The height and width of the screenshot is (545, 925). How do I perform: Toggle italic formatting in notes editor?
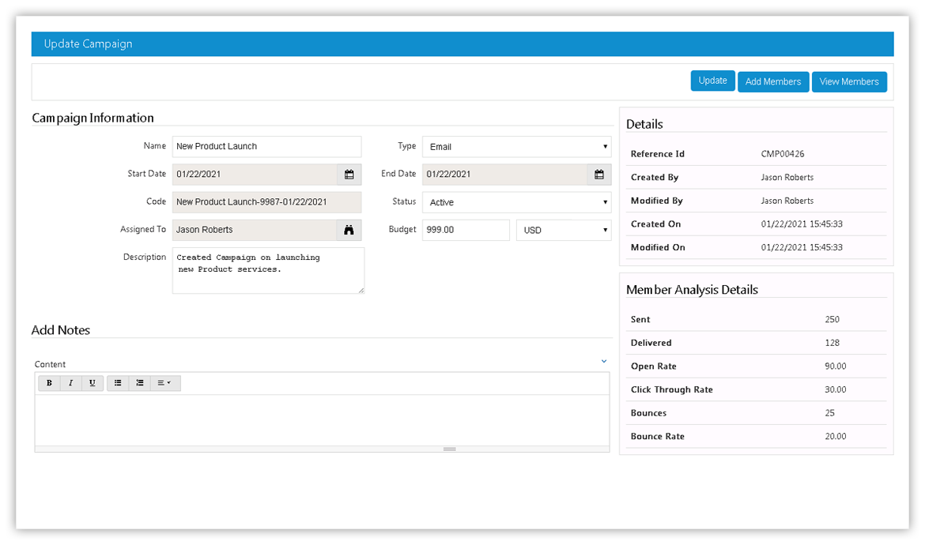pos(70,383)
